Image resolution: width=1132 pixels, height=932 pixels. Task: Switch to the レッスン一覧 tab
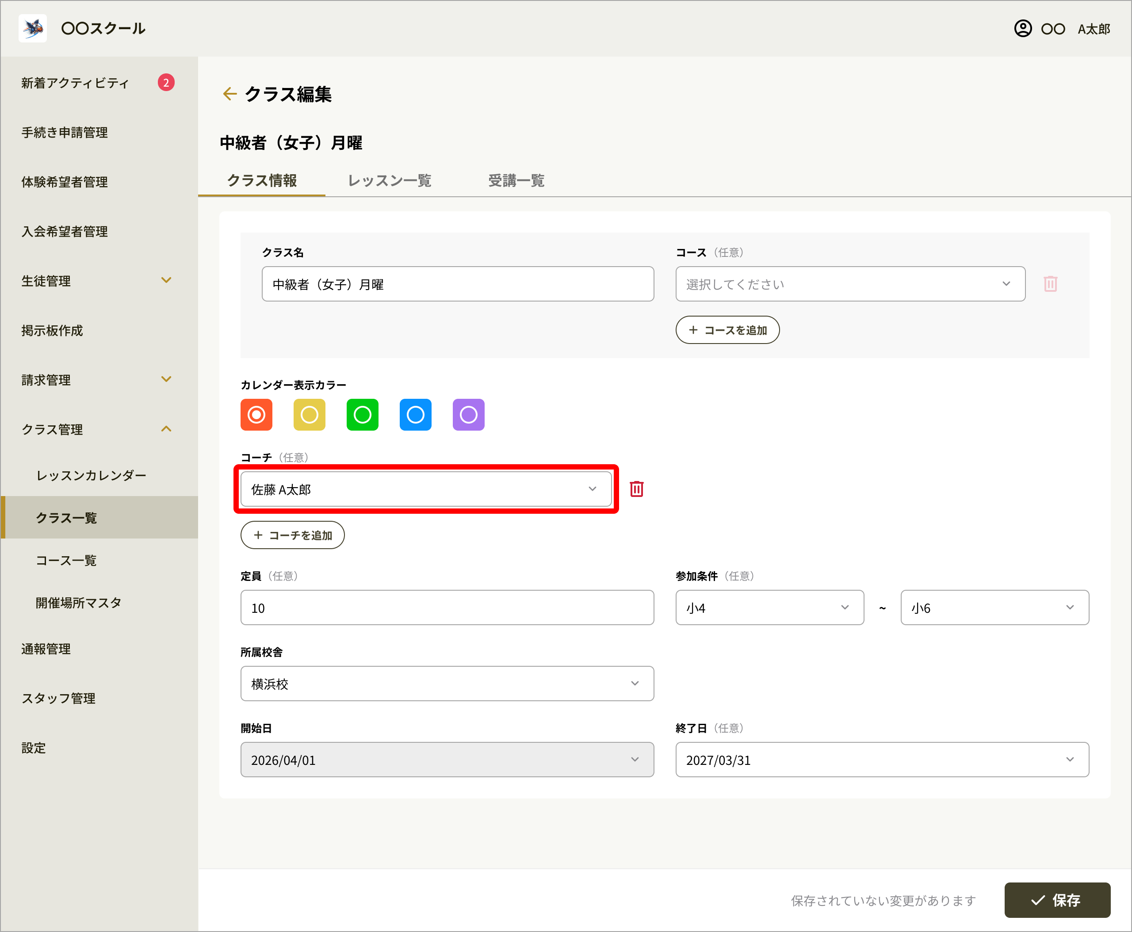tap(390, 180)
